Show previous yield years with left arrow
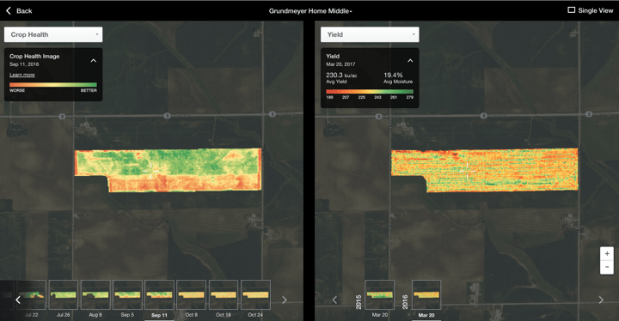Screen dimensions: 619x321 click(334, 300)
